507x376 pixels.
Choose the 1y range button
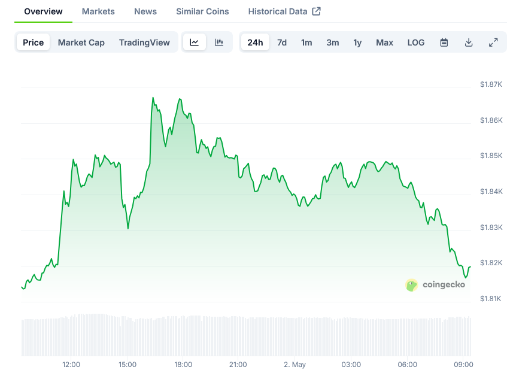click(x=357, y=43)
